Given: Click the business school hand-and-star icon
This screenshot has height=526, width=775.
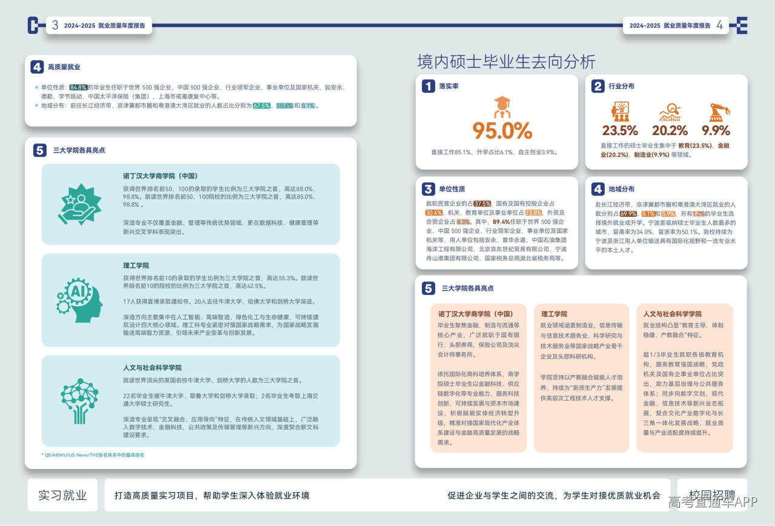Looking at the screenshot, I should (79, 204).
